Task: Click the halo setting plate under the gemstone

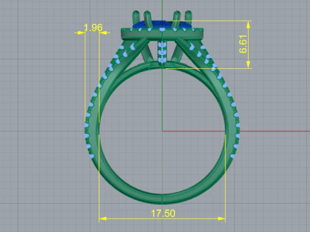Action: click(162, 34)
